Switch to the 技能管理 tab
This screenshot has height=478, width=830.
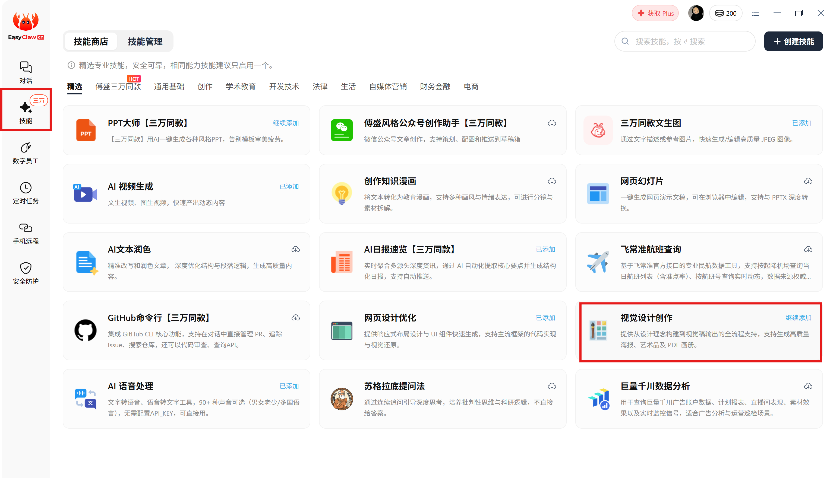tap(145, 41)
